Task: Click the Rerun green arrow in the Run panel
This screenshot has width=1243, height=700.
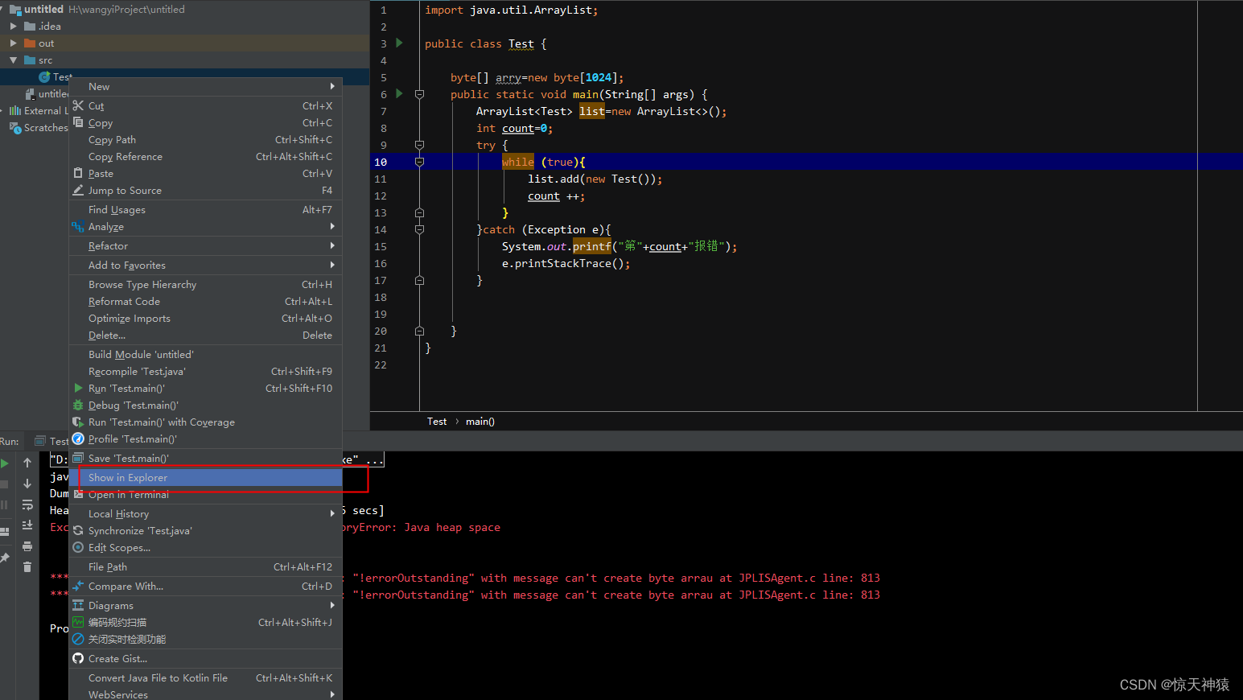Action: click(x=5, y=463)
